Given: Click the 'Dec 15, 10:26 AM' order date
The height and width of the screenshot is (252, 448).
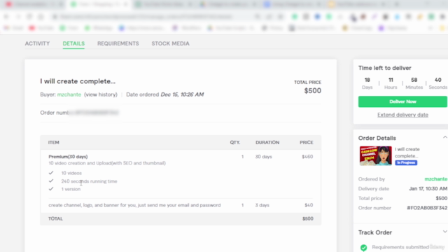Looking at the screenshot, I should 182,94.
